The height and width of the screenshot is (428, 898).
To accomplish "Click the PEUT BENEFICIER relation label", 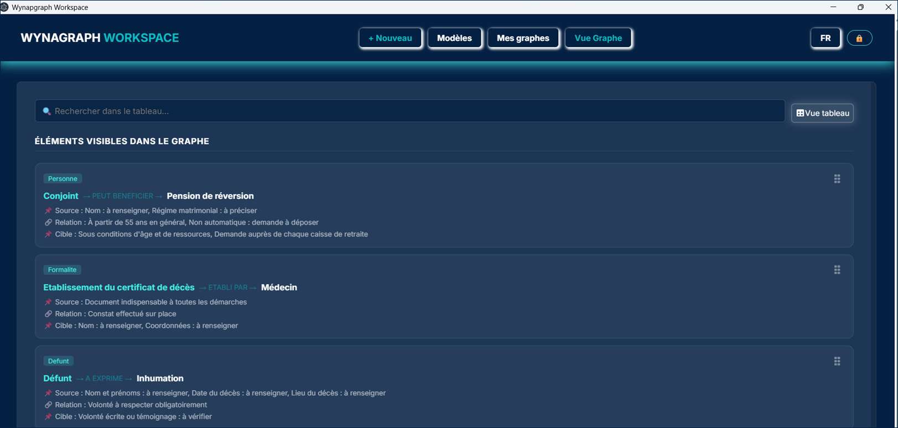I will [123, 196].
